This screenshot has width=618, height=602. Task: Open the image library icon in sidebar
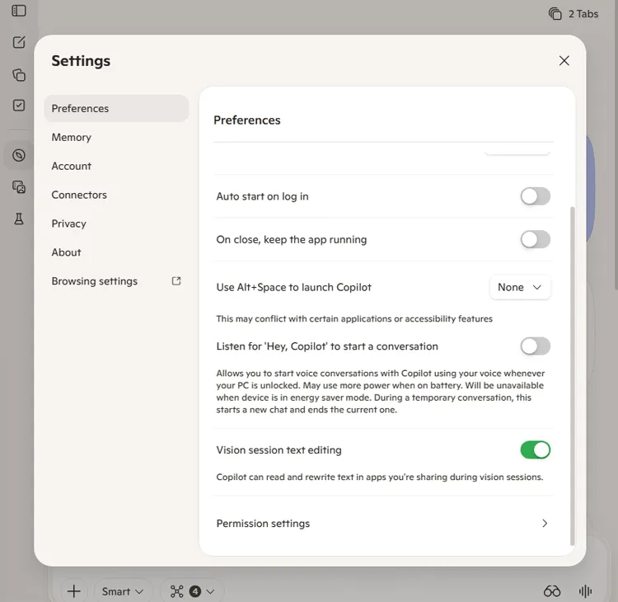pyautogui.click(x=18, y=186)
